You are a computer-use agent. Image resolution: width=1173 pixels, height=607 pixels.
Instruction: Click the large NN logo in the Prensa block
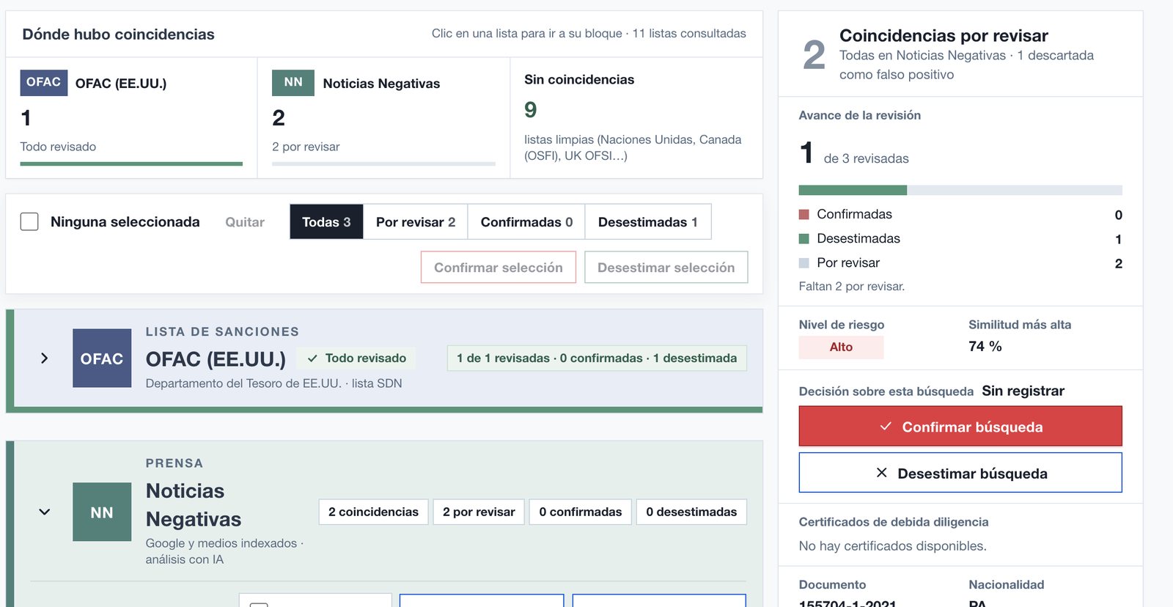pos(102,512)
